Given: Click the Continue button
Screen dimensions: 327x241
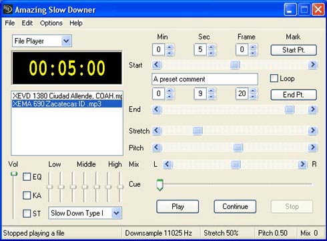Looking at the screenshot, I should tap(235, 206).
